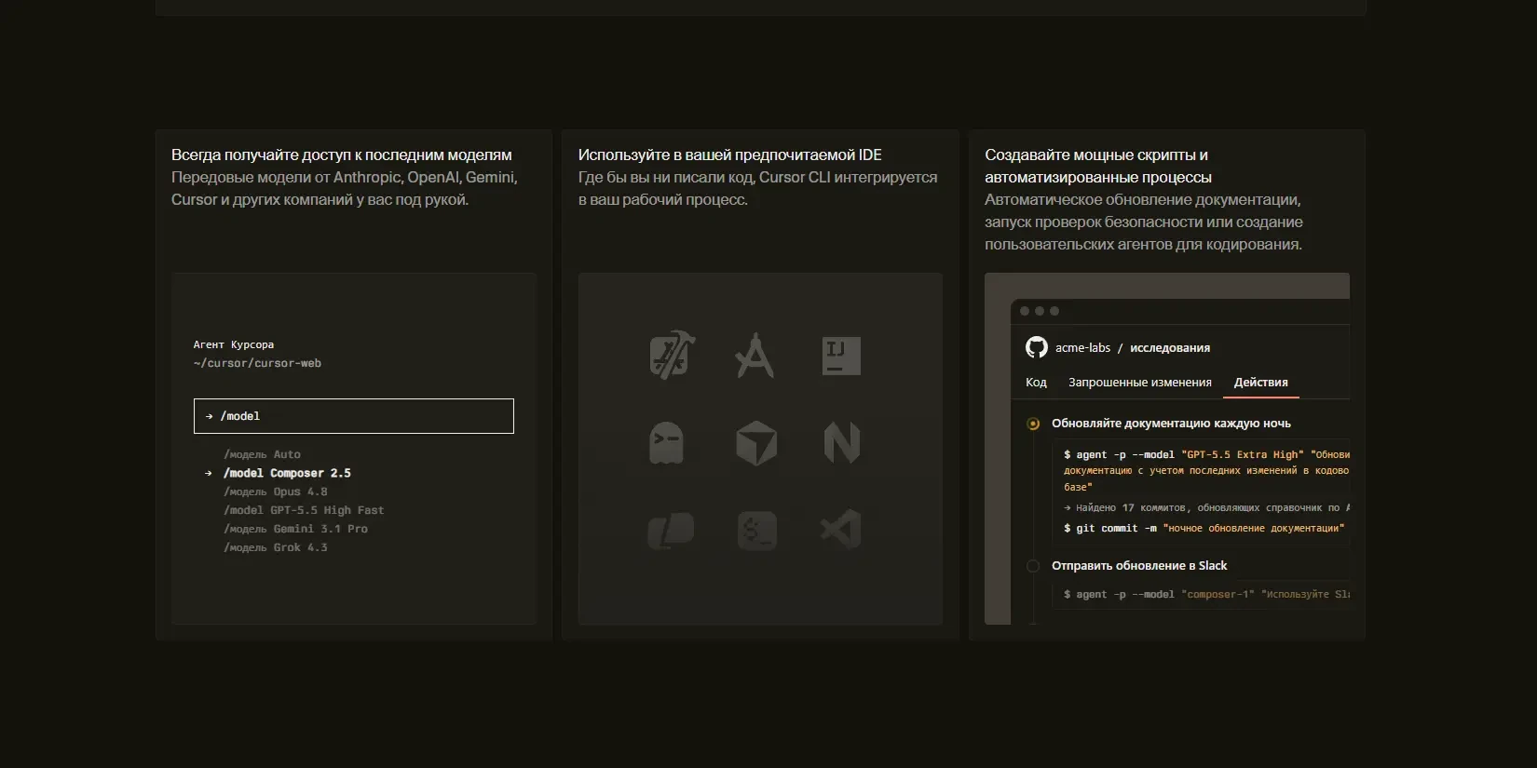Choose the Grok 4.3 model option

pos(276,547)
